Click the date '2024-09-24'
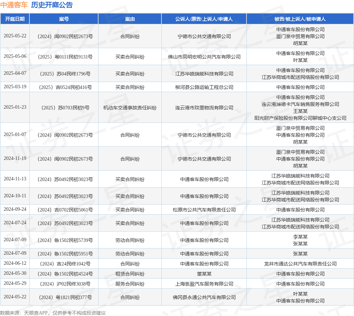This screenshot has height=316, width=354. tap(15, 209)
